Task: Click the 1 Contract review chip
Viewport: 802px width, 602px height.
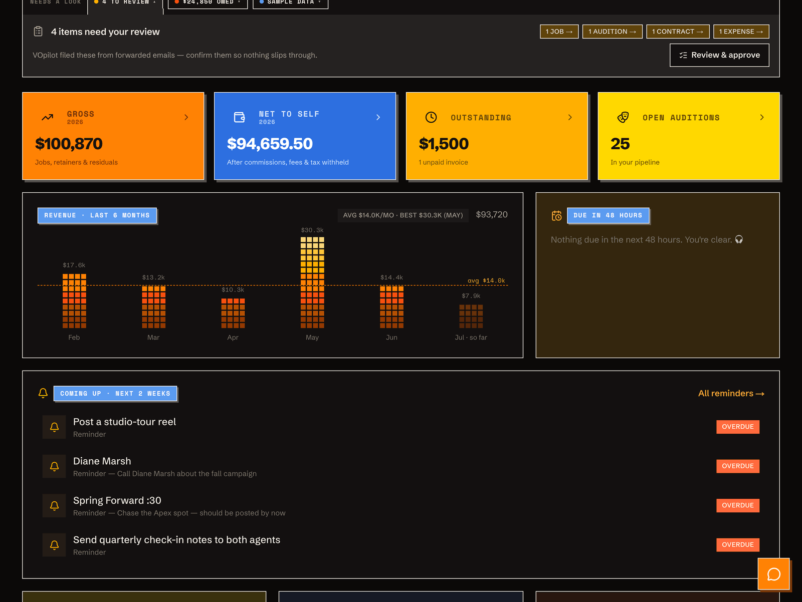Action: coord(678,32)
